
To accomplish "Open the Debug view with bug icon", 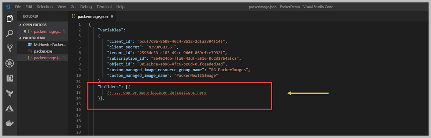I will point(10,64).
